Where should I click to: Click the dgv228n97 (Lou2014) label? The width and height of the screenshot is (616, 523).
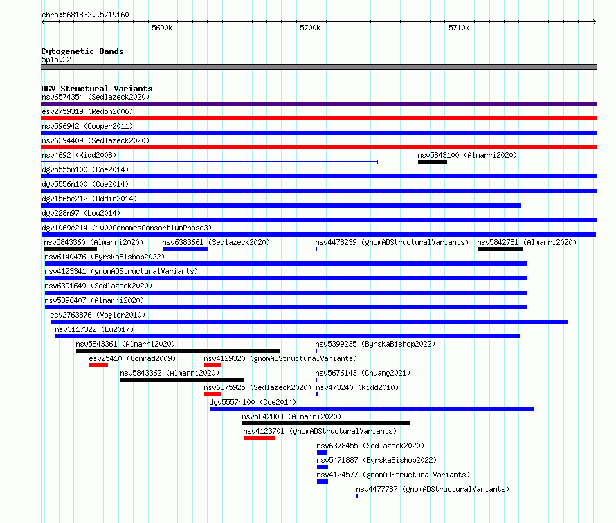pyautogui.click(x=81, y=213)
